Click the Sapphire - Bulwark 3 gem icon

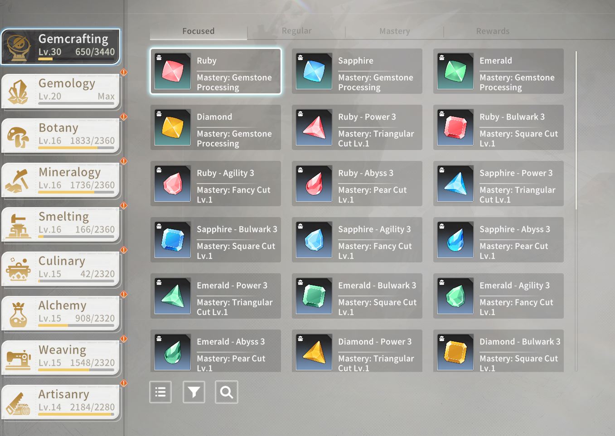coord(172,240)
